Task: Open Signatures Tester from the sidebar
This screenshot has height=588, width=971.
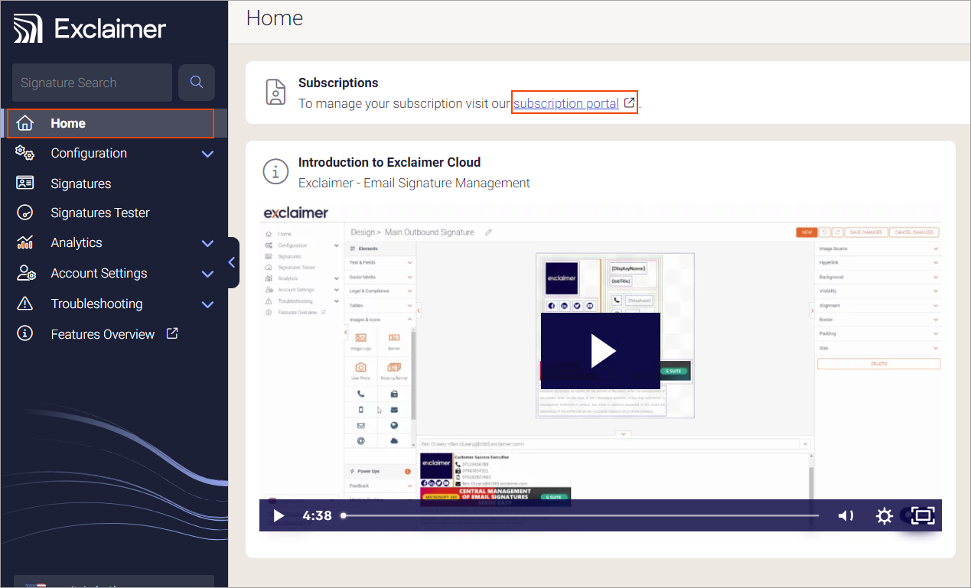Action: pos(99,213)
